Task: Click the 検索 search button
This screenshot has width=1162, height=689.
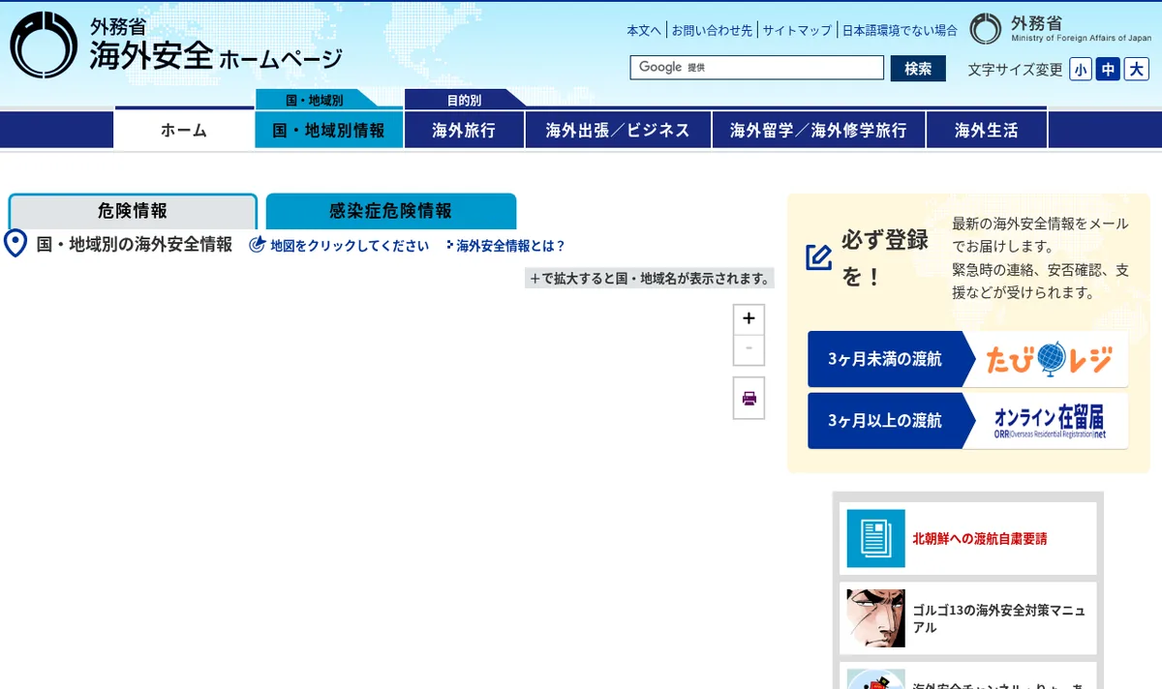Action: pos(918,69)
